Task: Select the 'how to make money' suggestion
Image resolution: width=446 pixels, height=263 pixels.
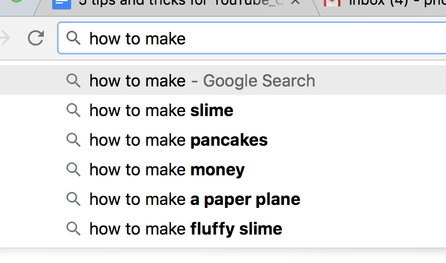Action: pyautogui.click(x=223, y=169)
